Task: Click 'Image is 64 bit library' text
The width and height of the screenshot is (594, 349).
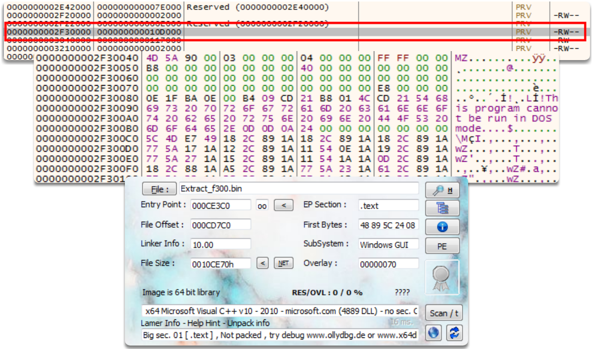Action: point(181,292)
